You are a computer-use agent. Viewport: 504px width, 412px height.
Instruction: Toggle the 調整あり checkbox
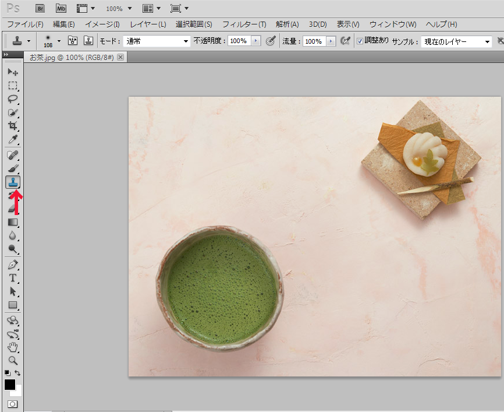click(360, 41)
